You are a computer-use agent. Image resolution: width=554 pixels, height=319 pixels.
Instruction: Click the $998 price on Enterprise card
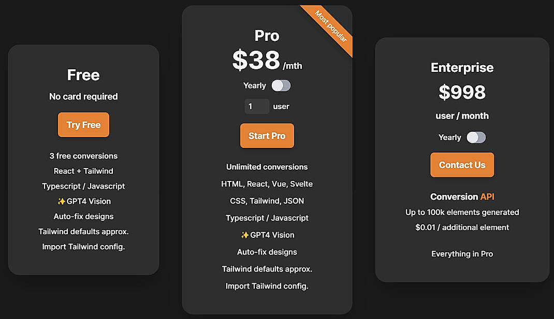pos(462,93)
